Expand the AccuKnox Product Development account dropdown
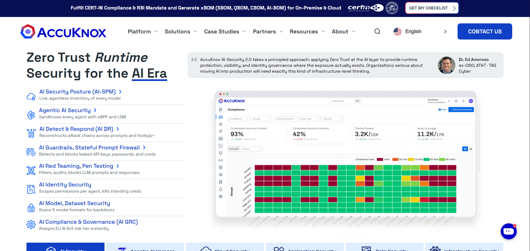The image size is (530, 251). click(439, 101)
